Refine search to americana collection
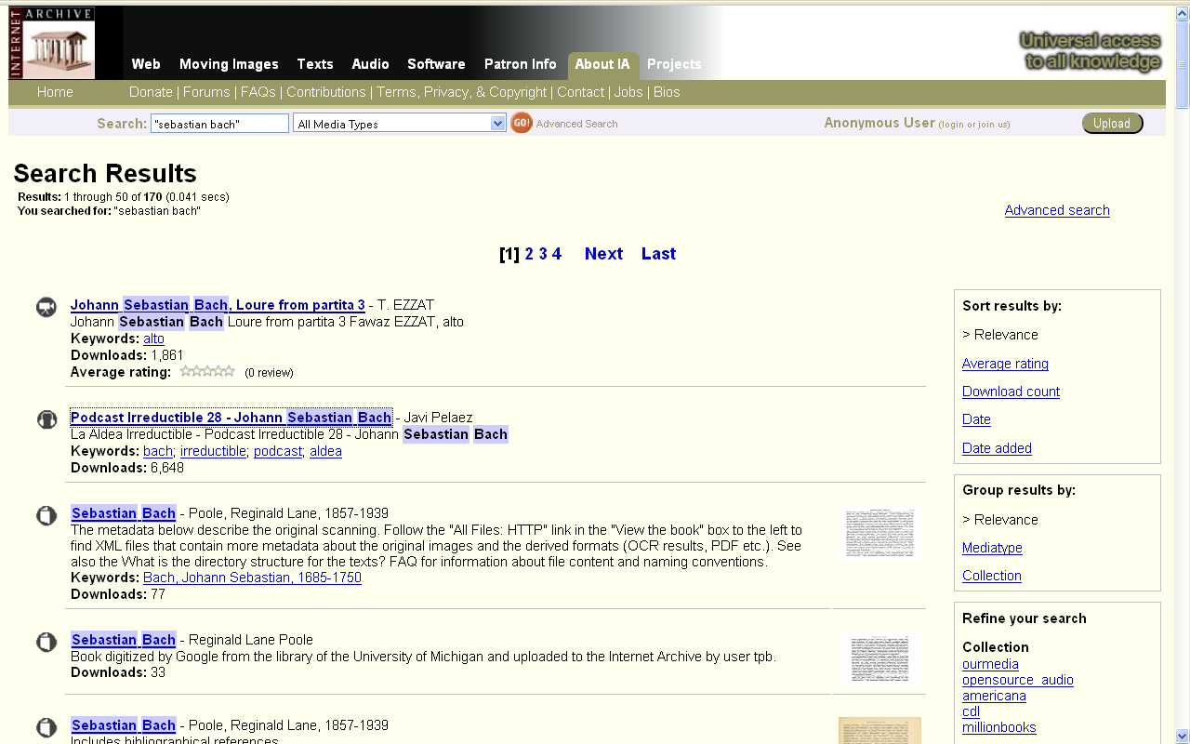1190x744 pixels. pos(994,696)
